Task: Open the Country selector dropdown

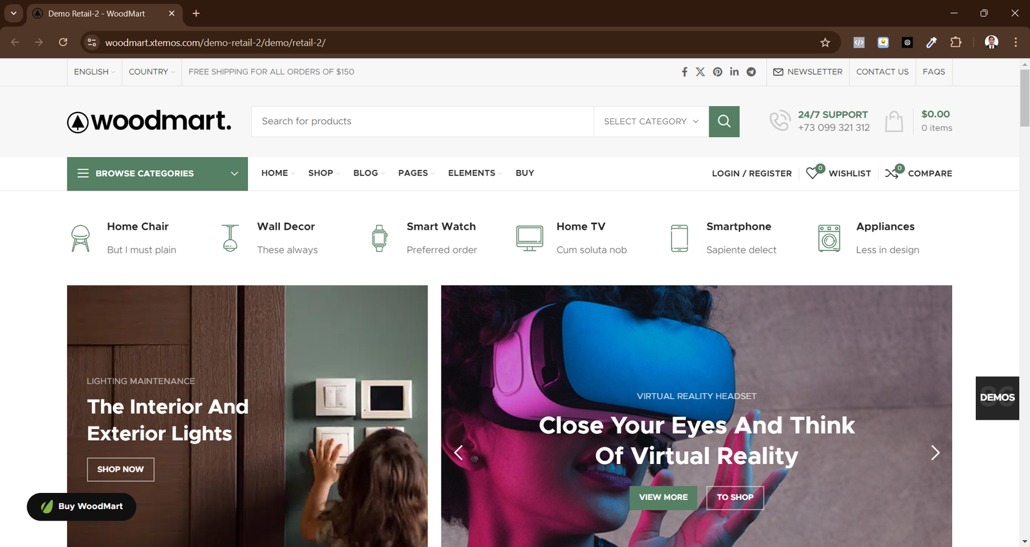Action: click(151, 72)
